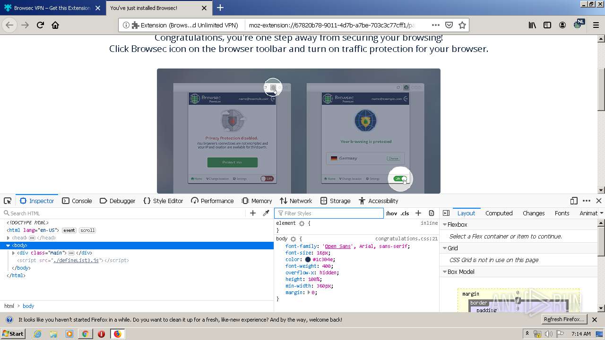Expand margin shorthand property arrow

point(309,293)
